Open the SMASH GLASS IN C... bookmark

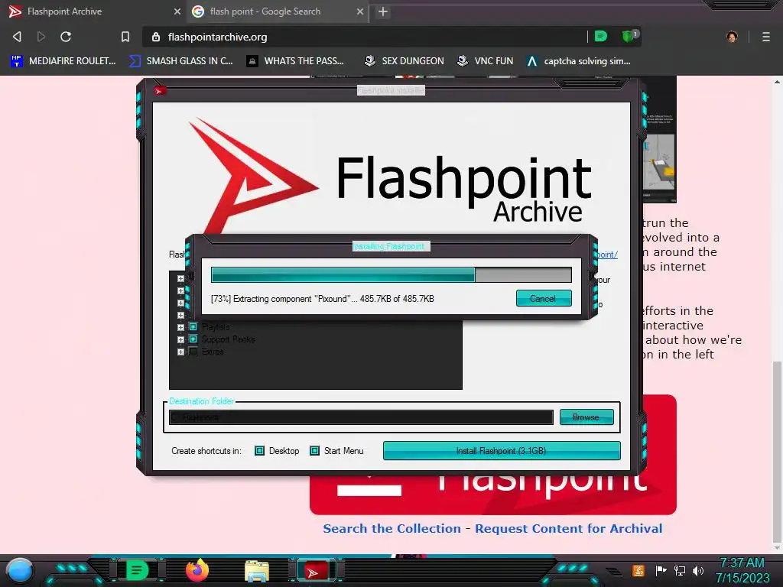click(x=180, y=61)
